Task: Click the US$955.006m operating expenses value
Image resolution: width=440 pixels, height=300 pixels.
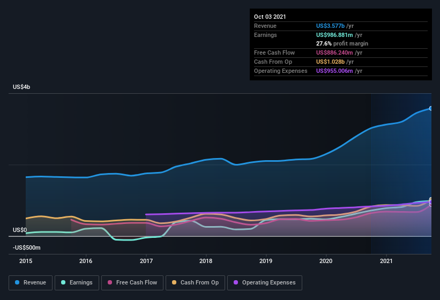Action: pos(334,71)
